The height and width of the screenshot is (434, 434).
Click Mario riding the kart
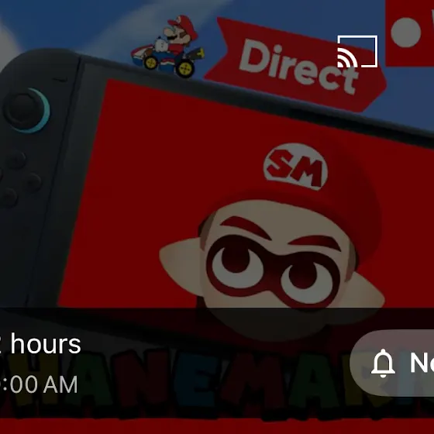(168, 46)
